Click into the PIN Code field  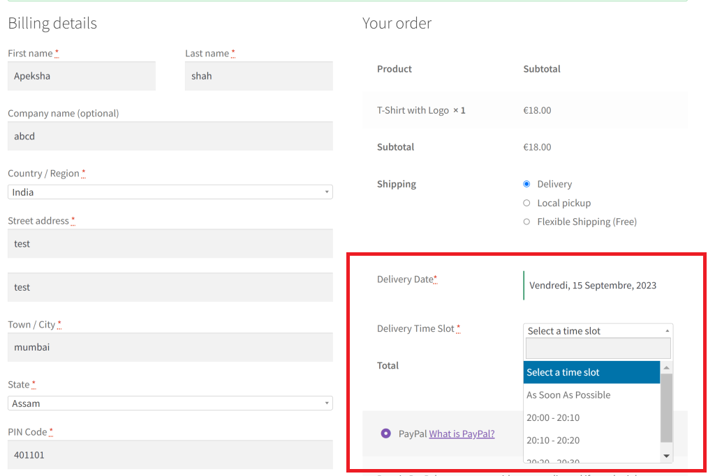170,454
